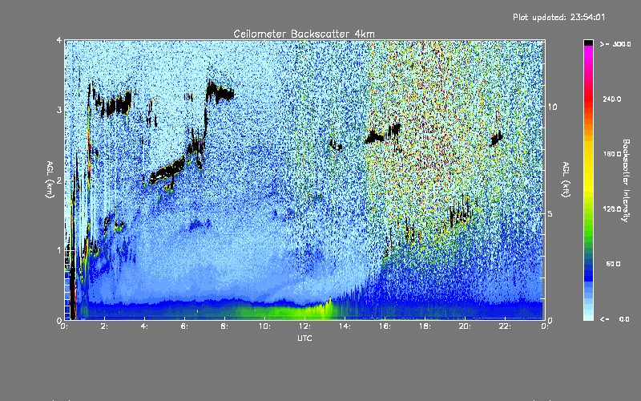Click the "3" tick on AGL (km) axis
Viewport: 641px width, 401px height.
click(59, 110)
